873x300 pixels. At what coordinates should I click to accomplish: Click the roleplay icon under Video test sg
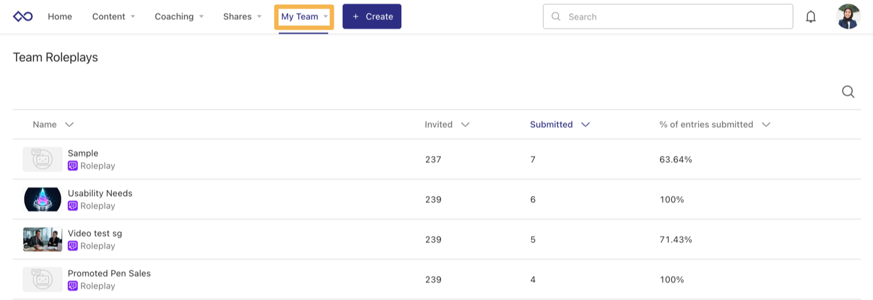tap(73, 246)
